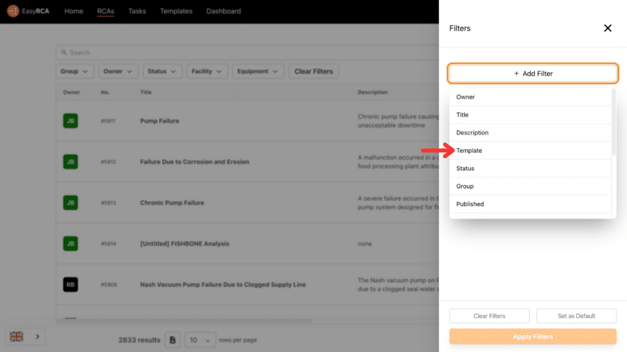Viewport: 627px width, 352px height.
Task: Click the JB avatar on row #5912
Action: click(x=70, y=162)
